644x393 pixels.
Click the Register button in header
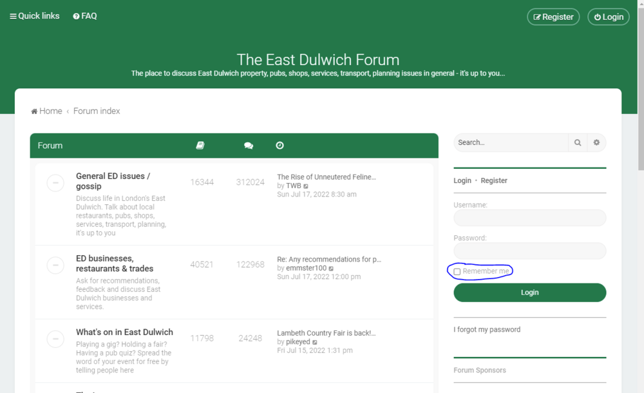[x=553, y=17]
